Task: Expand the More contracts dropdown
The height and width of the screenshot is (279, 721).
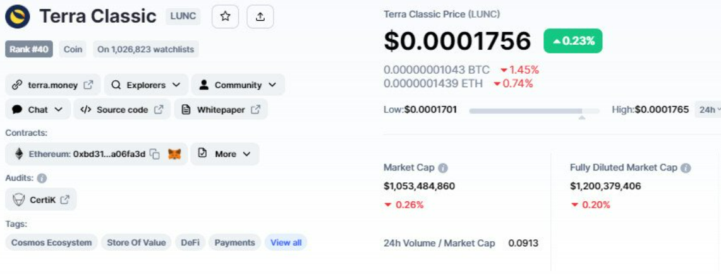Action: [x=225, y=154]
